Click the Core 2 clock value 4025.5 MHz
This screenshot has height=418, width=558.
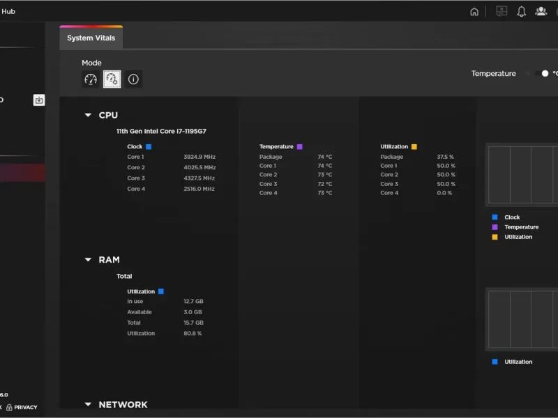[199, 167]
